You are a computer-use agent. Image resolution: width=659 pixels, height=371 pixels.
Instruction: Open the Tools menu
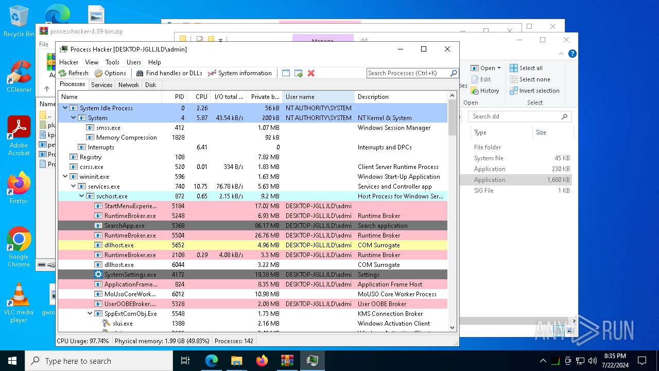pos(112,62)
